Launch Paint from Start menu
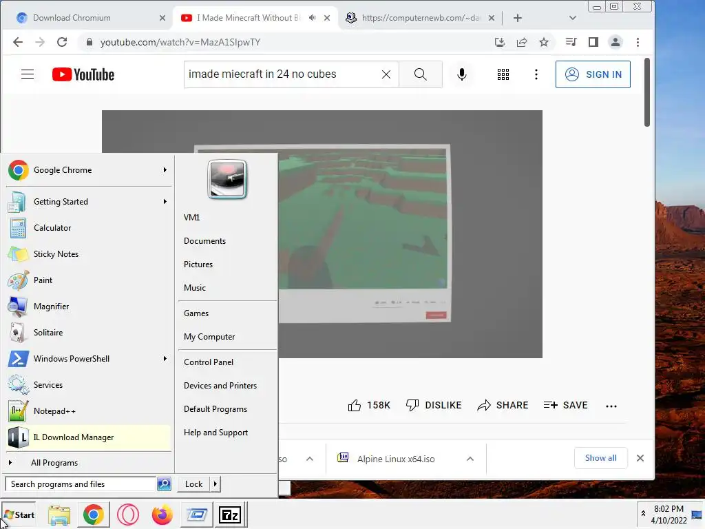The image size is (705, 529). coord(88,280)
